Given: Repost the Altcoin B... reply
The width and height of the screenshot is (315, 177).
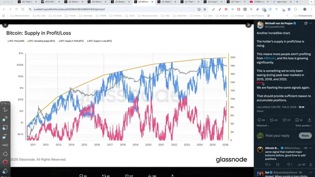Looking at the screenshot, I should (x=278, y=164).
